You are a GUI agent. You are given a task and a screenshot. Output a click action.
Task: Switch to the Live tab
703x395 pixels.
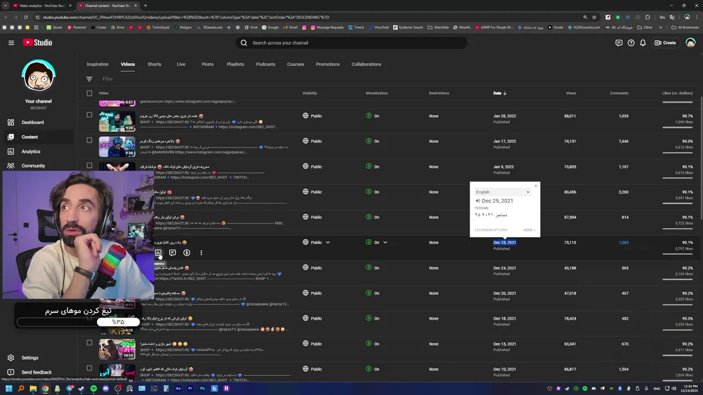click(181, 64)
